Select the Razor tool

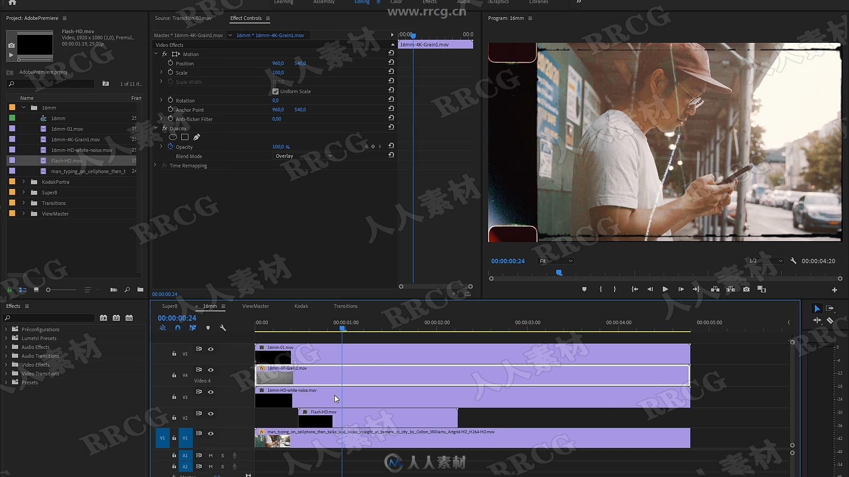[830, 321]
